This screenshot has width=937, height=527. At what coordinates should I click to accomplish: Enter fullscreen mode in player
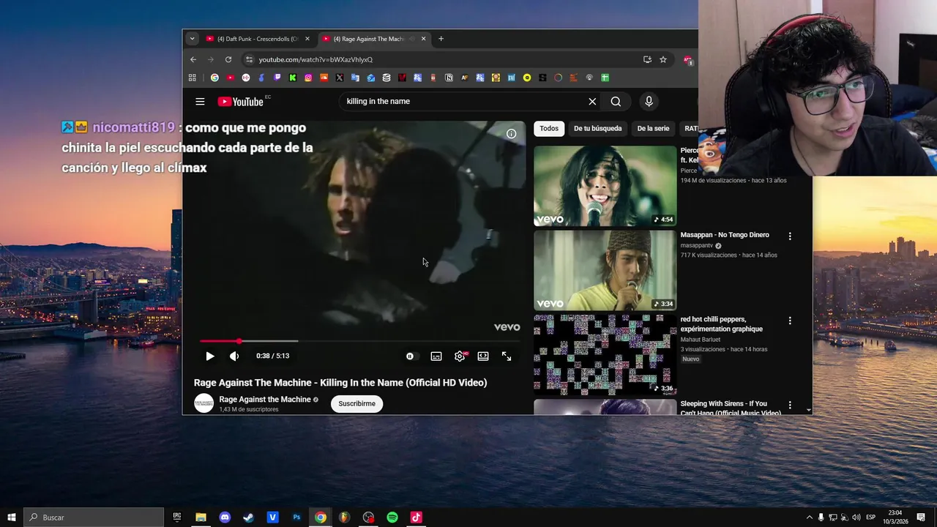[x=507, y=356]
